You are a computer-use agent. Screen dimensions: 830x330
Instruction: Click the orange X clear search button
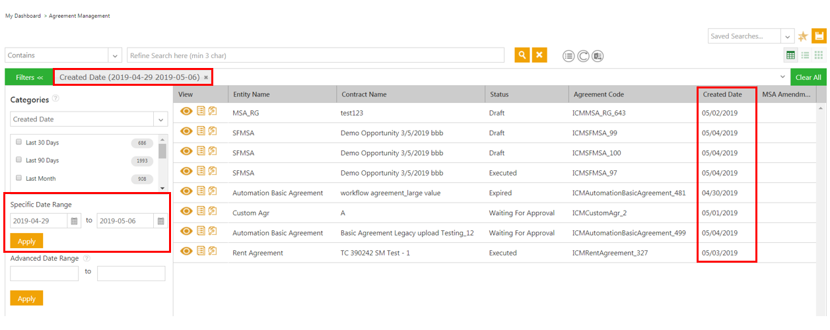[539, 55]
